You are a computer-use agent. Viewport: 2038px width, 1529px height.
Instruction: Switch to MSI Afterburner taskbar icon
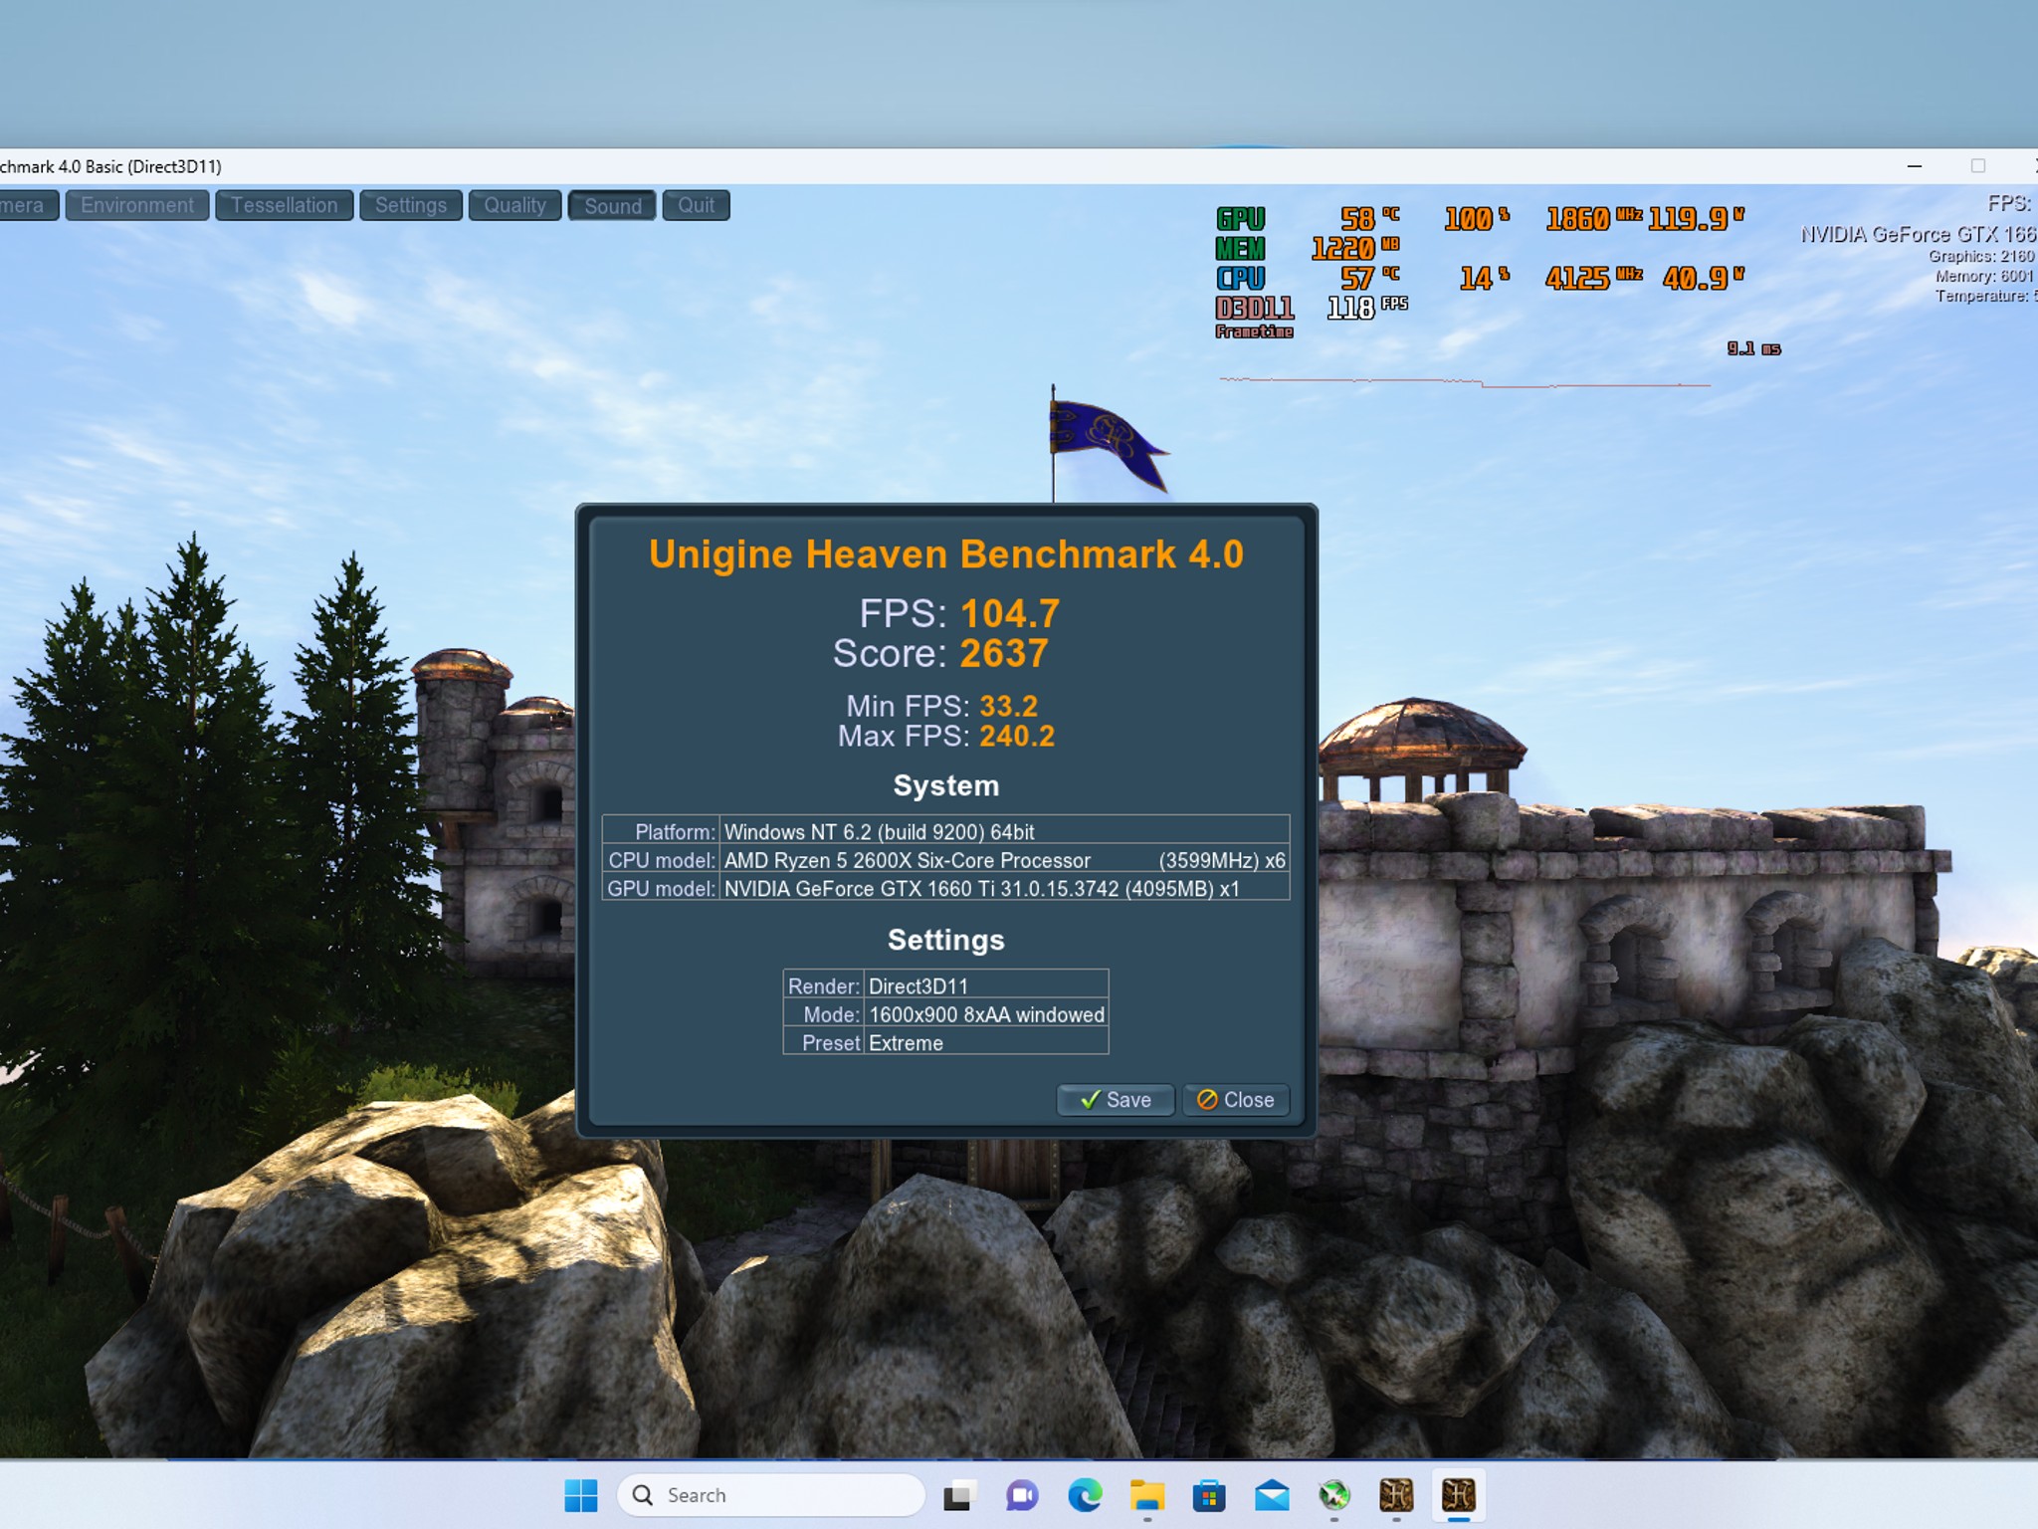pyautogui.click(x=1334, y=1495)
